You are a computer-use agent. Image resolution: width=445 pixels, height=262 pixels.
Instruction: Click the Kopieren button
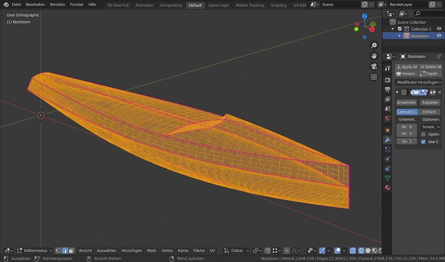(430, 102)
